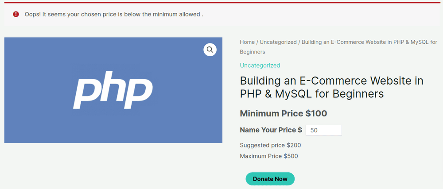The height and width of the screenshot is (189, 443).
Task: Click the word Beginners in the breadcrumb
Action: click(x=253, y=52)
